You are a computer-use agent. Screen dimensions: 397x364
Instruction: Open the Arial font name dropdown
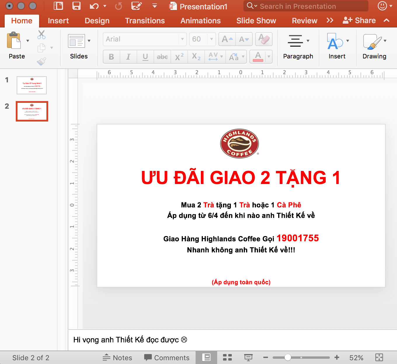tap(182, 39)
